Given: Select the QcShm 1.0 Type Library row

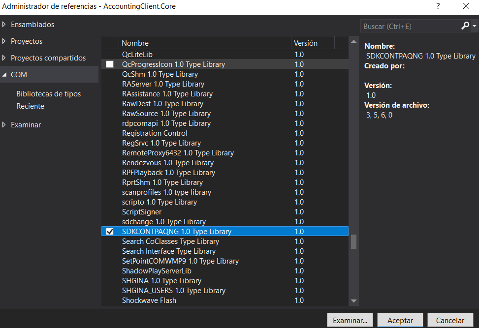Looking at the screenshot, I should (225, 74).
